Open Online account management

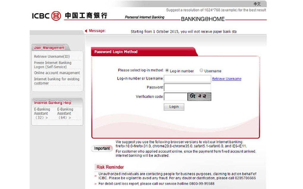(x=57, y=73)
